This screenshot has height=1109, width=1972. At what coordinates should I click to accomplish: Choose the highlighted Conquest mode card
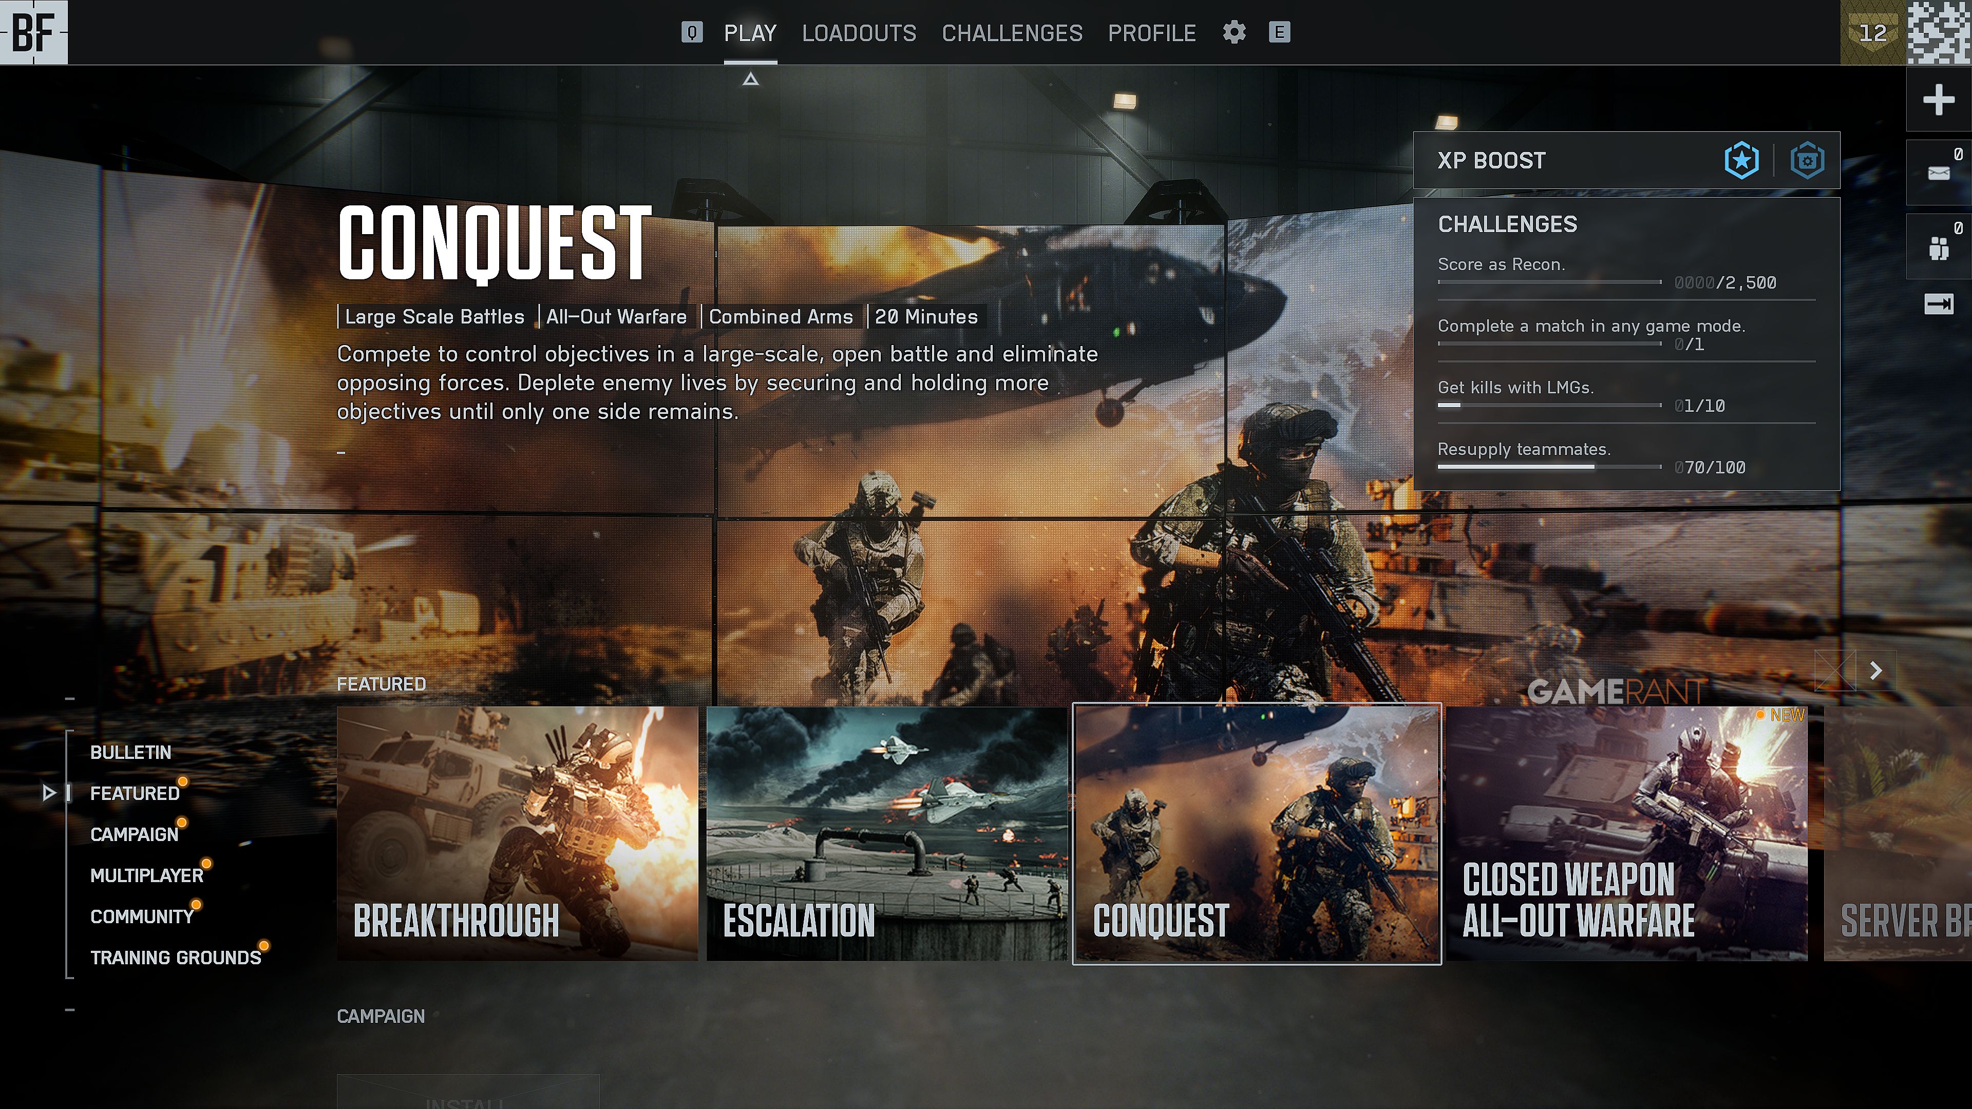pos(1257,833)
